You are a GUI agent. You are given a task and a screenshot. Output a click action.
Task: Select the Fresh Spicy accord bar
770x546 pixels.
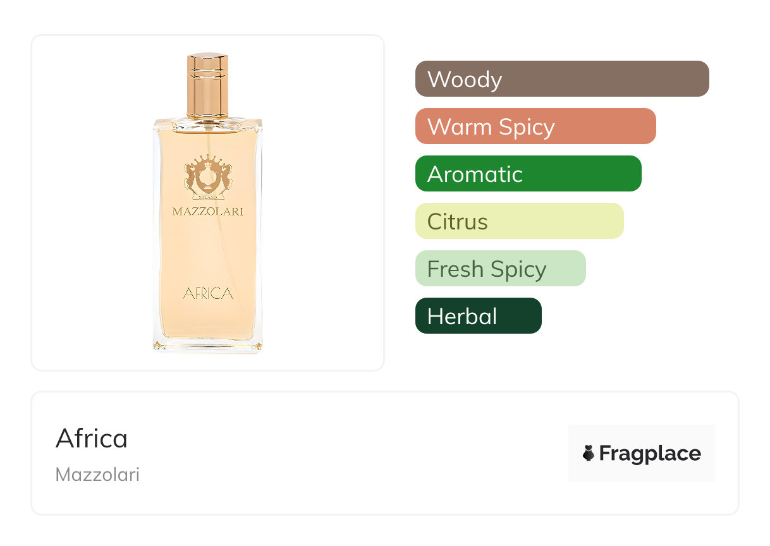(x=500, y=269)
